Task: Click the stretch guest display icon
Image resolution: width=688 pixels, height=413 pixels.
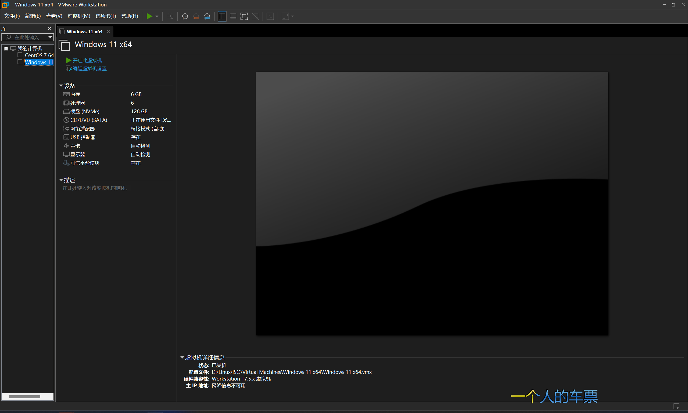Action: click(285, 16)
